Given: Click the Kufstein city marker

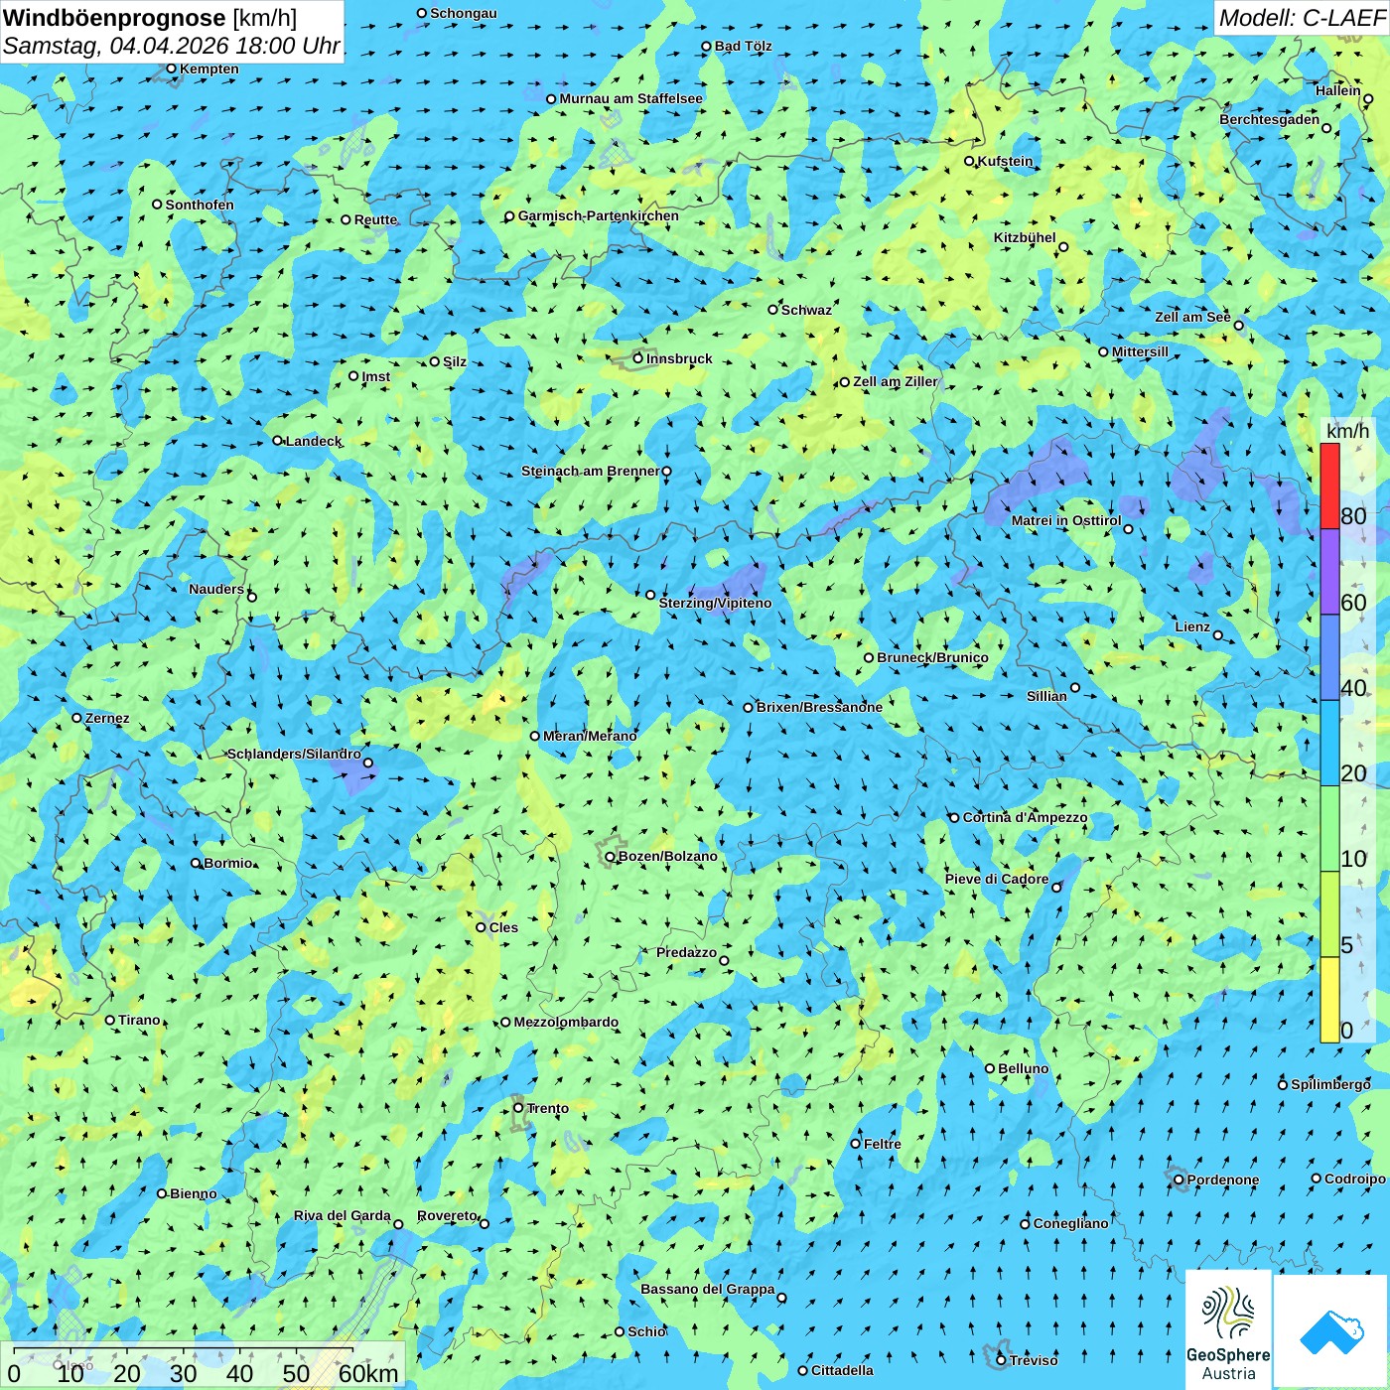Looking at the screenshot, I should (x=969, y=161).
